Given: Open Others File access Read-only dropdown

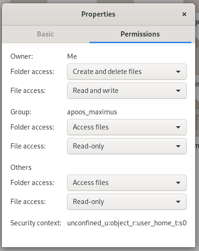Looking at the screenshot, I should [x=127, y=202].
